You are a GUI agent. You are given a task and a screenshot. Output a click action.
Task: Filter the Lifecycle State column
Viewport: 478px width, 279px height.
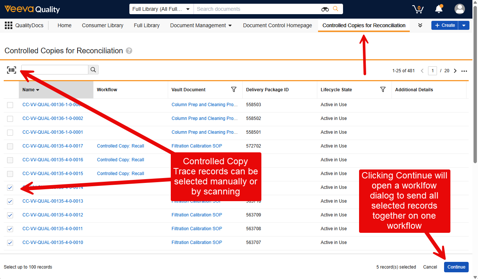tap(383, 89)
